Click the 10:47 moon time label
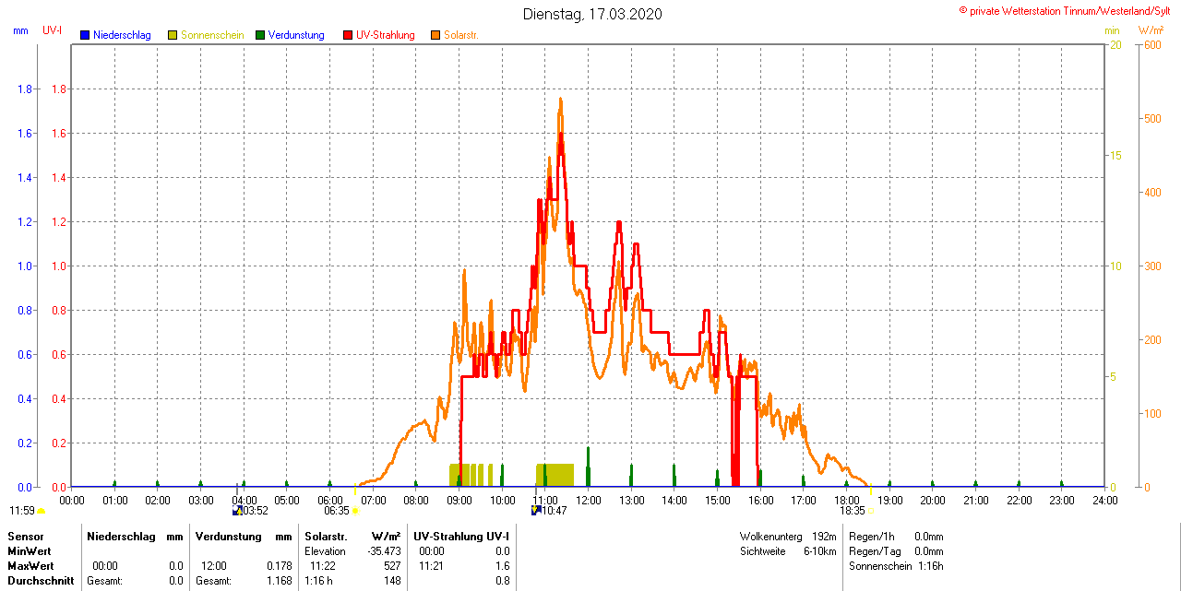 tap(554, 511)
